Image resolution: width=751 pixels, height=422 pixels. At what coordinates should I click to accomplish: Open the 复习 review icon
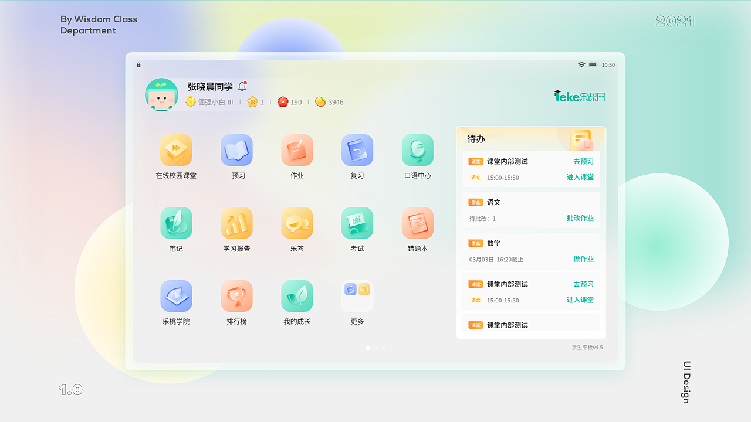(x=357, y=151)
